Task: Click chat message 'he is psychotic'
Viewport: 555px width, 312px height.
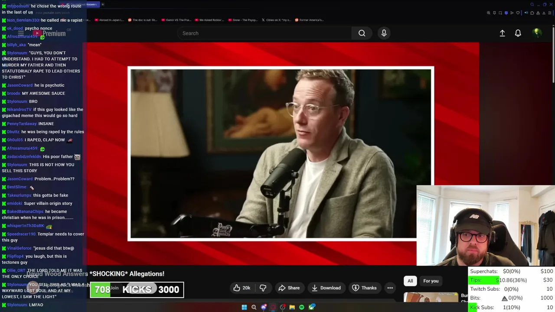Action: point(49,85)
